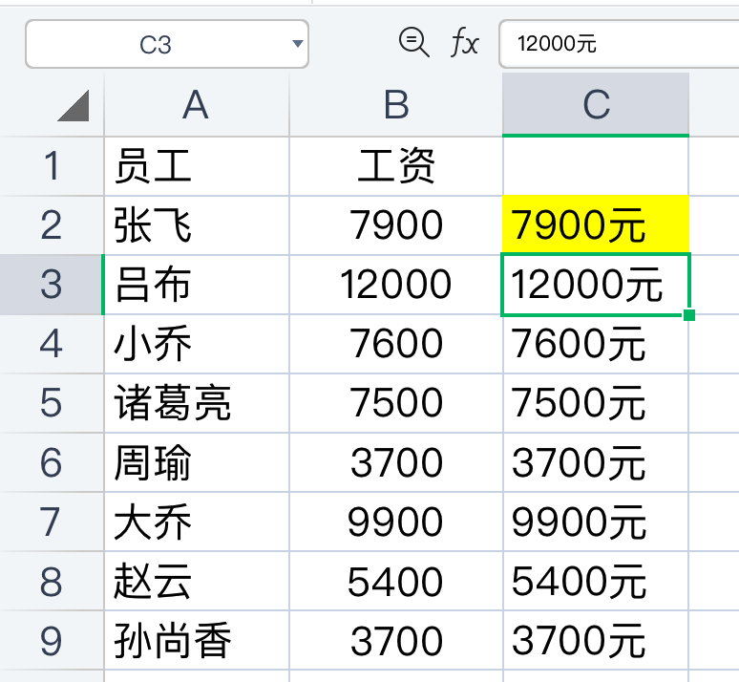The height and width of the screenshot is (682, 739).
Task: Click cell containing 张飞
Action: tap(197, 225)
